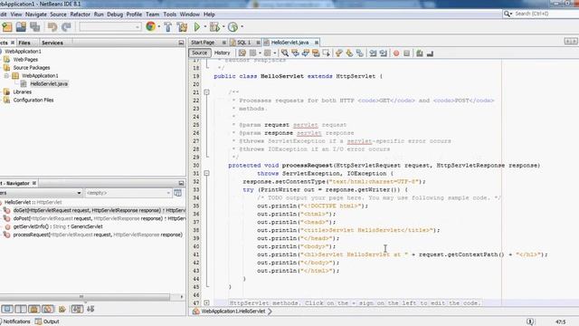Click the Find Selection magnifier icon
The image size is (579, 326).
[x=285, y=53]
